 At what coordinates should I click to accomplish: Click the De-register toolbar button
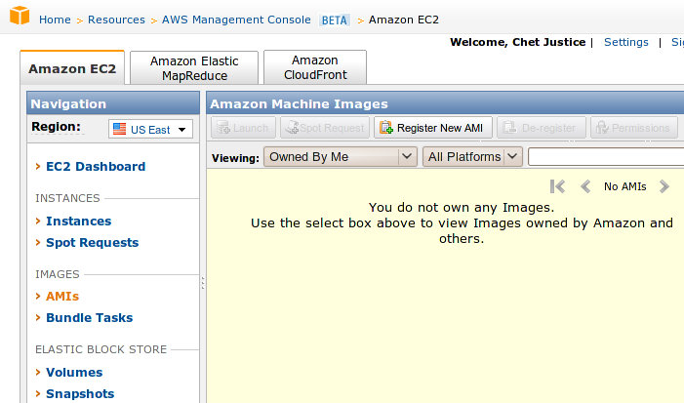542,128
